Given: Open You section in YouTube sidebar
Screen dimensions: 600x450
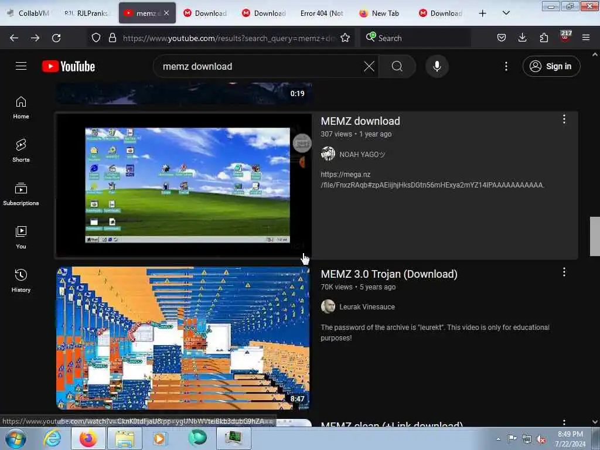Looking at the screenshot, I should (x=21, y=238).
